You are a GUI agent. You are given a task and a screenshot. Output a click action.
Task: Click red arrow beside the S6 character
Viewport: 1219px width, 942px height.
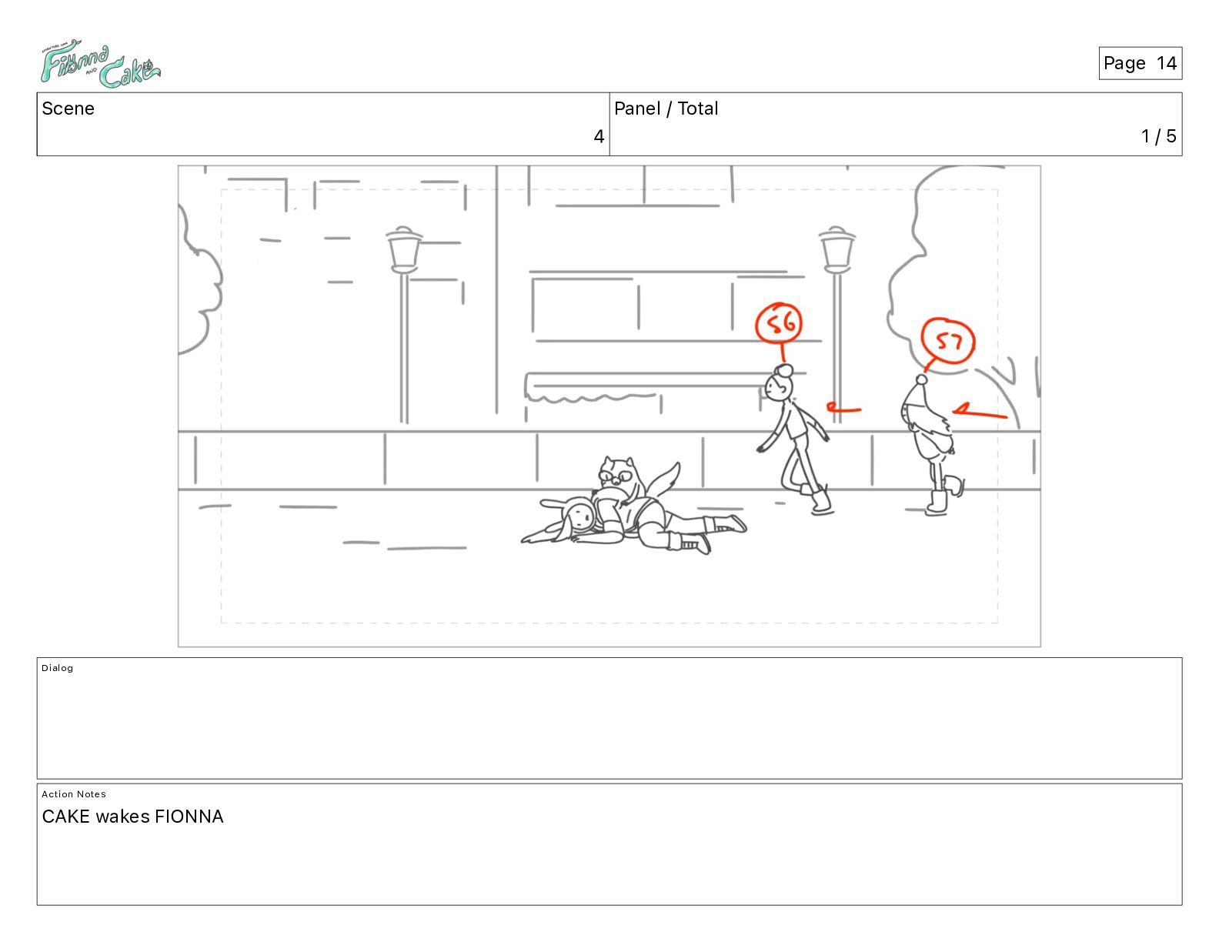click(x=843, y=408)
